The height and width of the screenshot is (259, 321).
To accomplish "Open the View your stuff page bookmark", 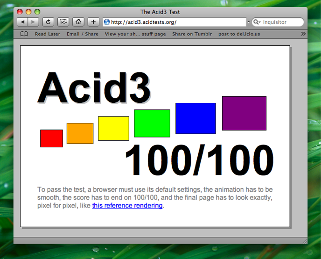I will (x=135, y=34).
